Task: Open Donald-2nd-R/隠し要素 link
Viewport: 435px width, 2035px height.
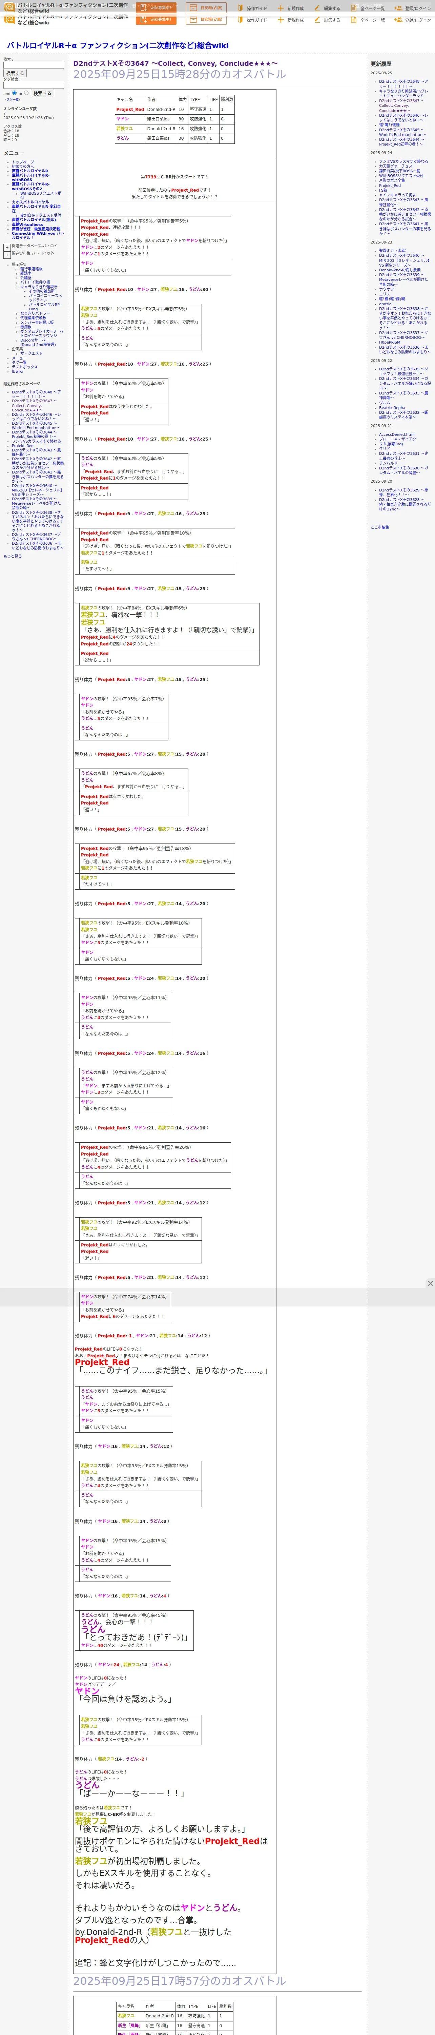Action: [x=399, y=270]
